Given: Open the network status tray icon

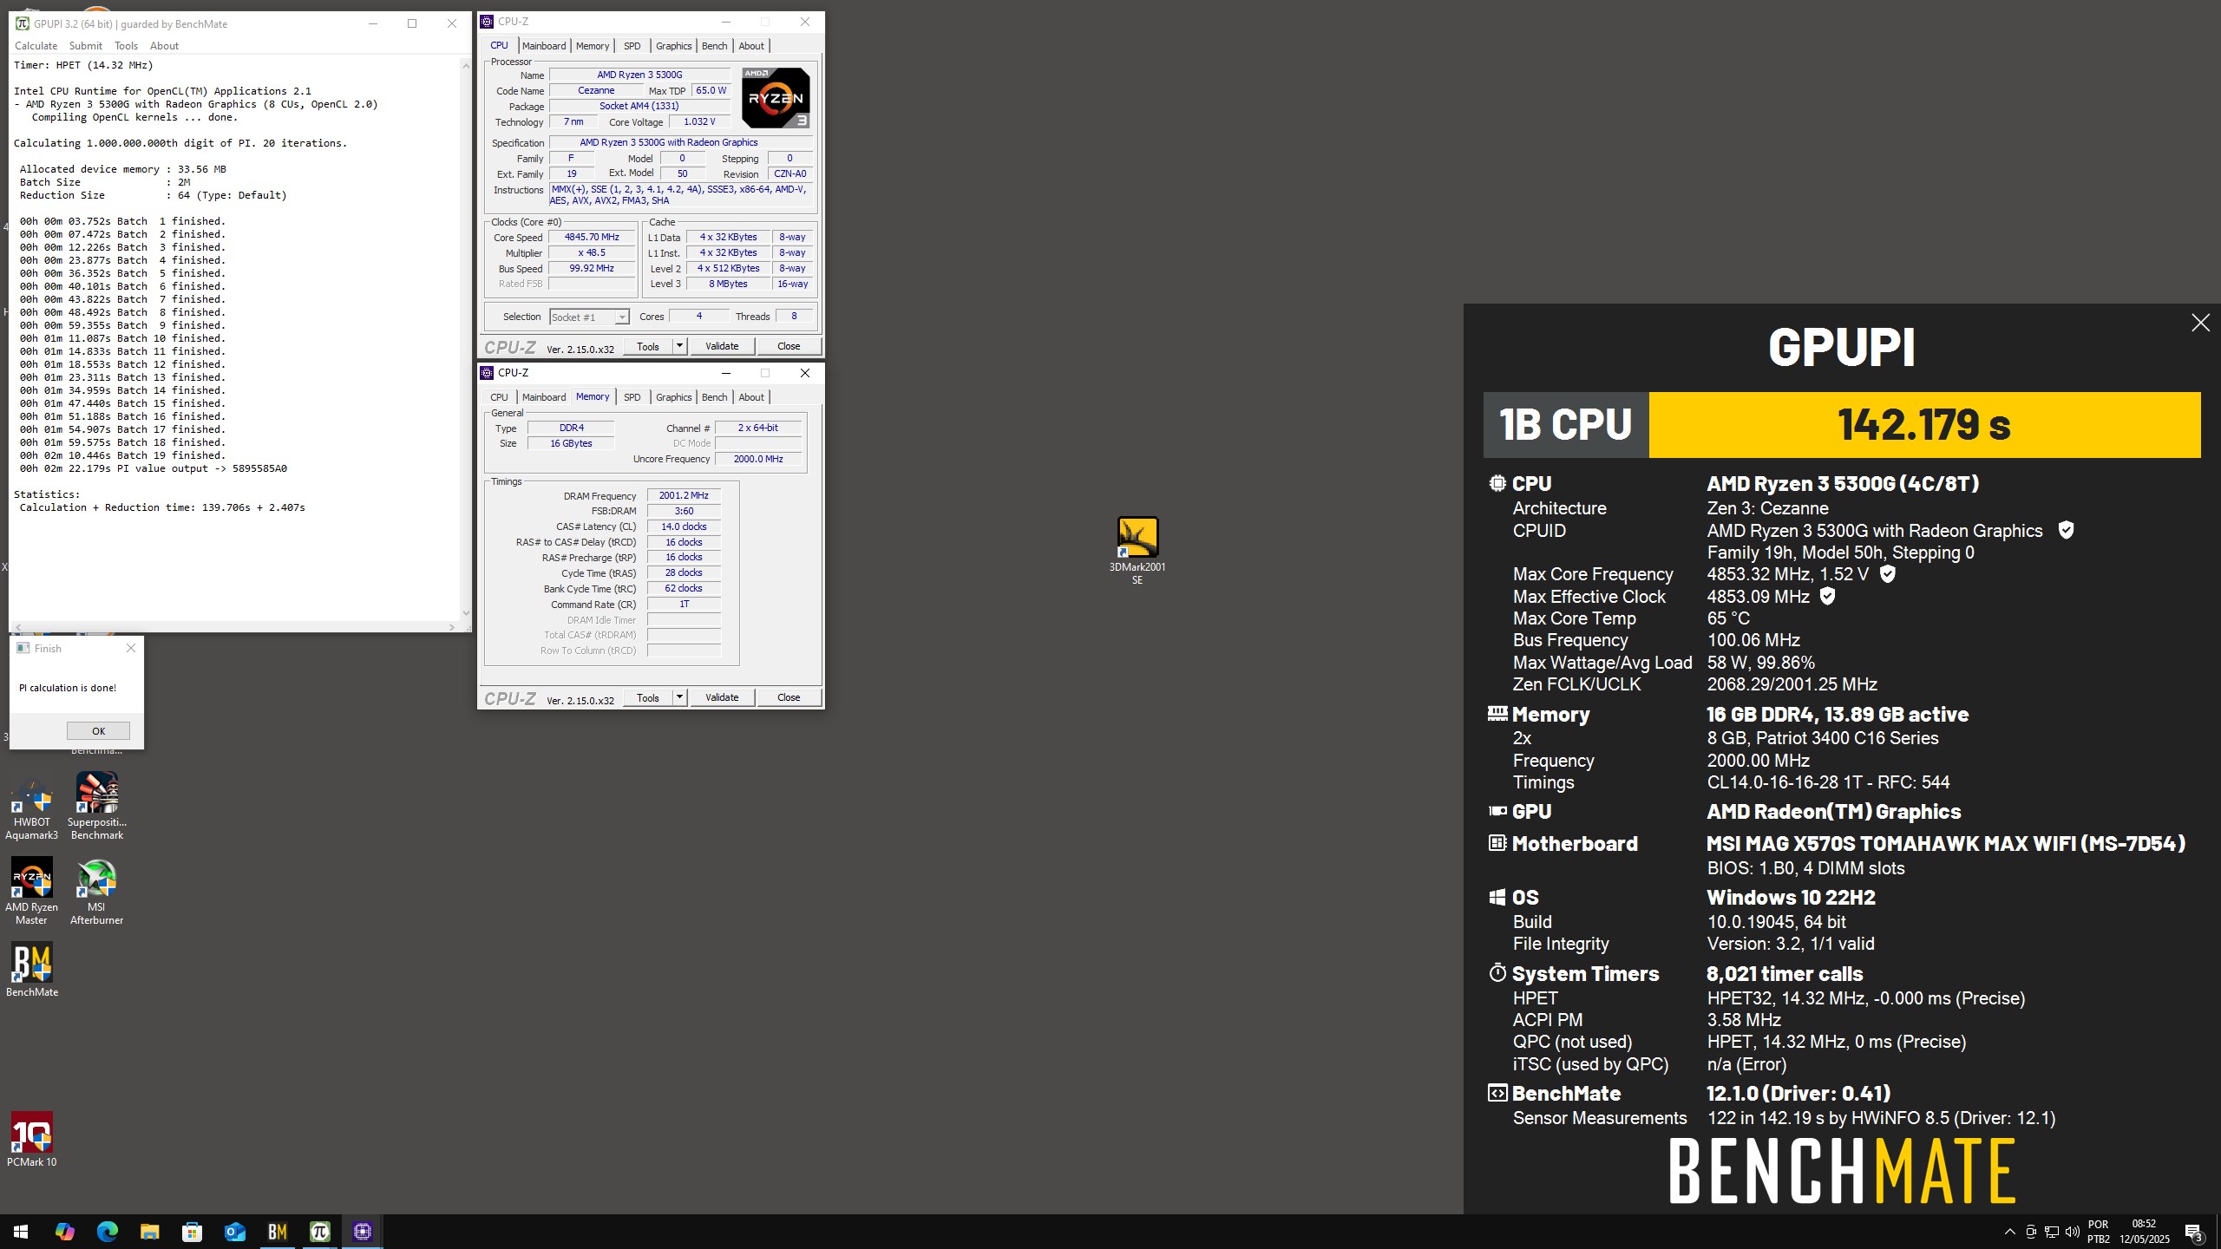Looking at the screenshot, I should point(2052,1232).
